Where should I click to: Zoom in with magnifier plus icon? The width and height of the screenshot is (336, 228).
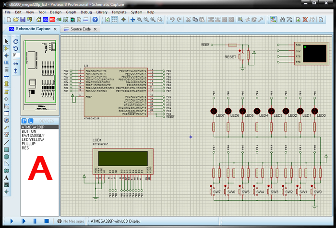140,20
